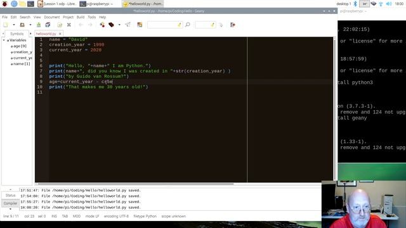Screen dimensions: 406x228
Task: Click the toolbar search text field
Action: pyautogui.click(x=165, y=25)
